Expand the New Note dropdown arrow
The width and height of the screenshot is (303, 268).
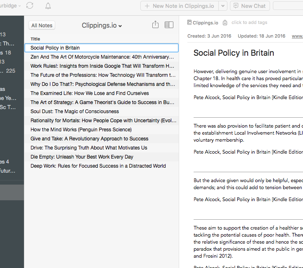pos(223,6)
